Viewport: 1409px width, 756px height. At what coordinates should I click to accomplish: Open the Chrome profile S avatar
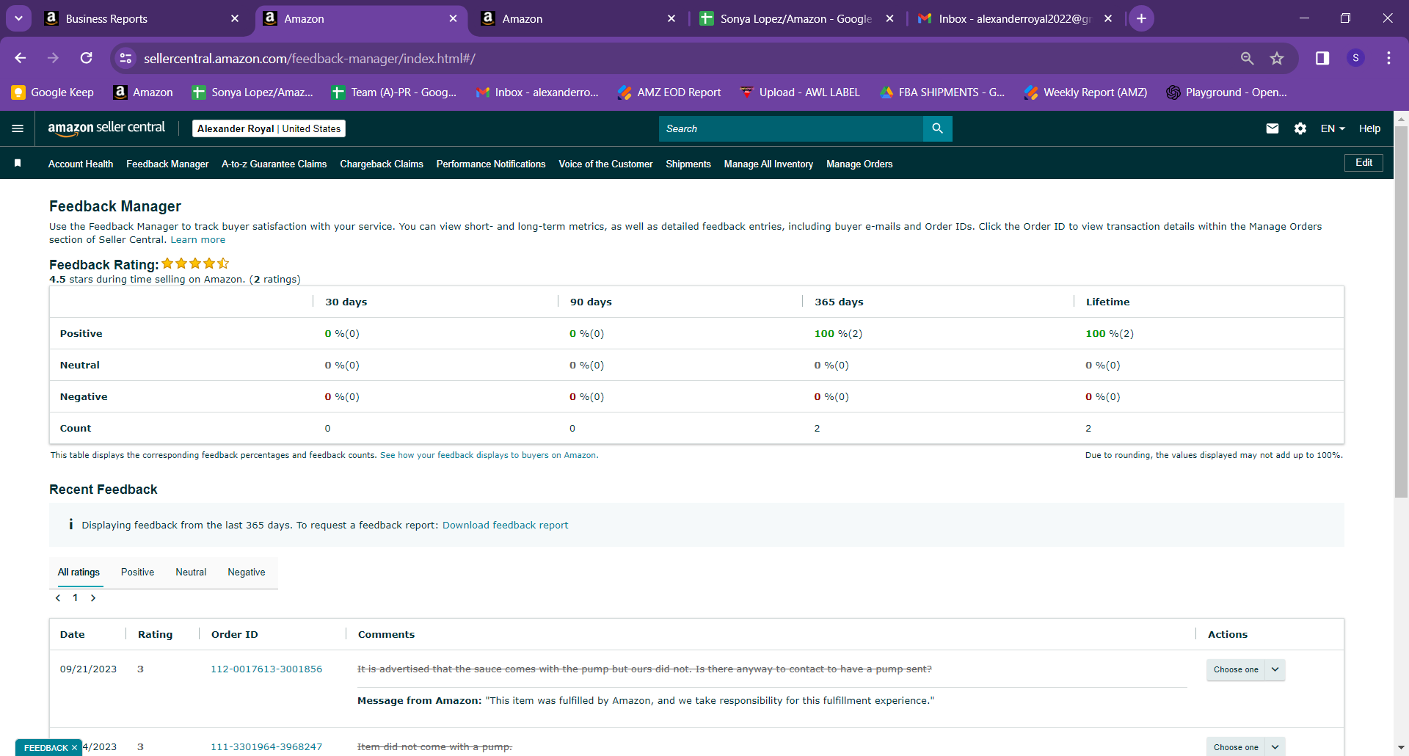tap(1355, 58)
